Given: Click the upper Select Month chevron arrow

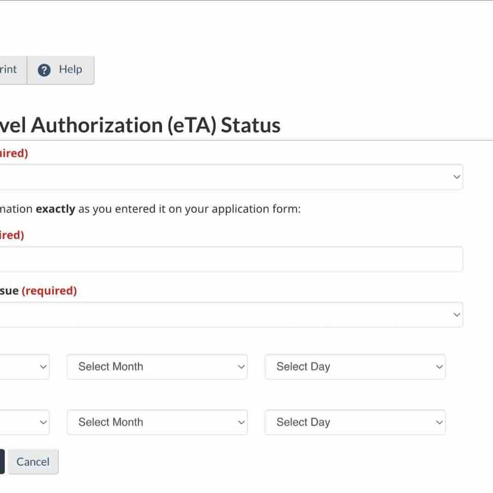Looking at the screenshot, I should point(241,367).
